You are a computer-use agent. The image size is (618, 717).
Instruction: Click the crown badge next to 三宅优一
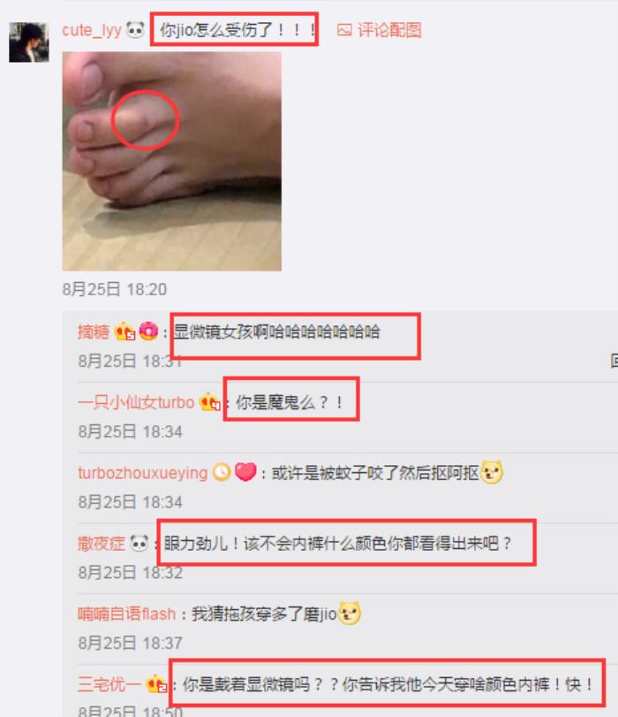coord(155,684)
